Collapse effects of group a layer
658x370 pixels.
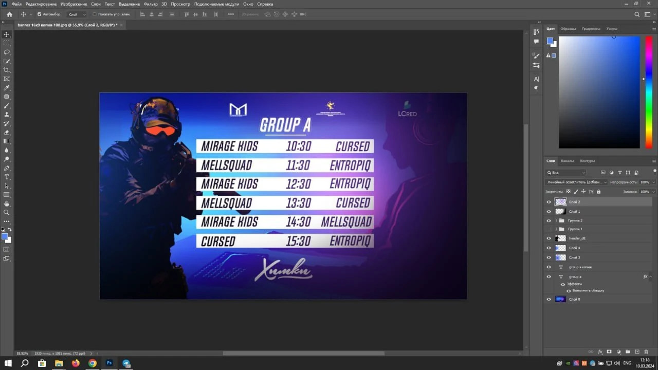pos(651,276)
